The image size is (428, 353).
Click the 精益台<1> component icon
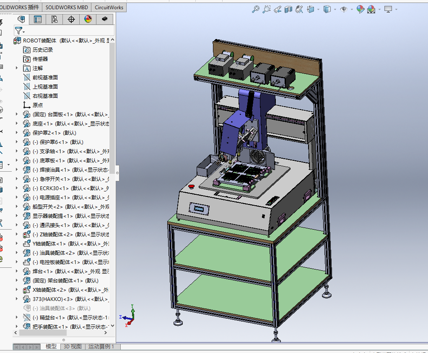click(27, 317)
